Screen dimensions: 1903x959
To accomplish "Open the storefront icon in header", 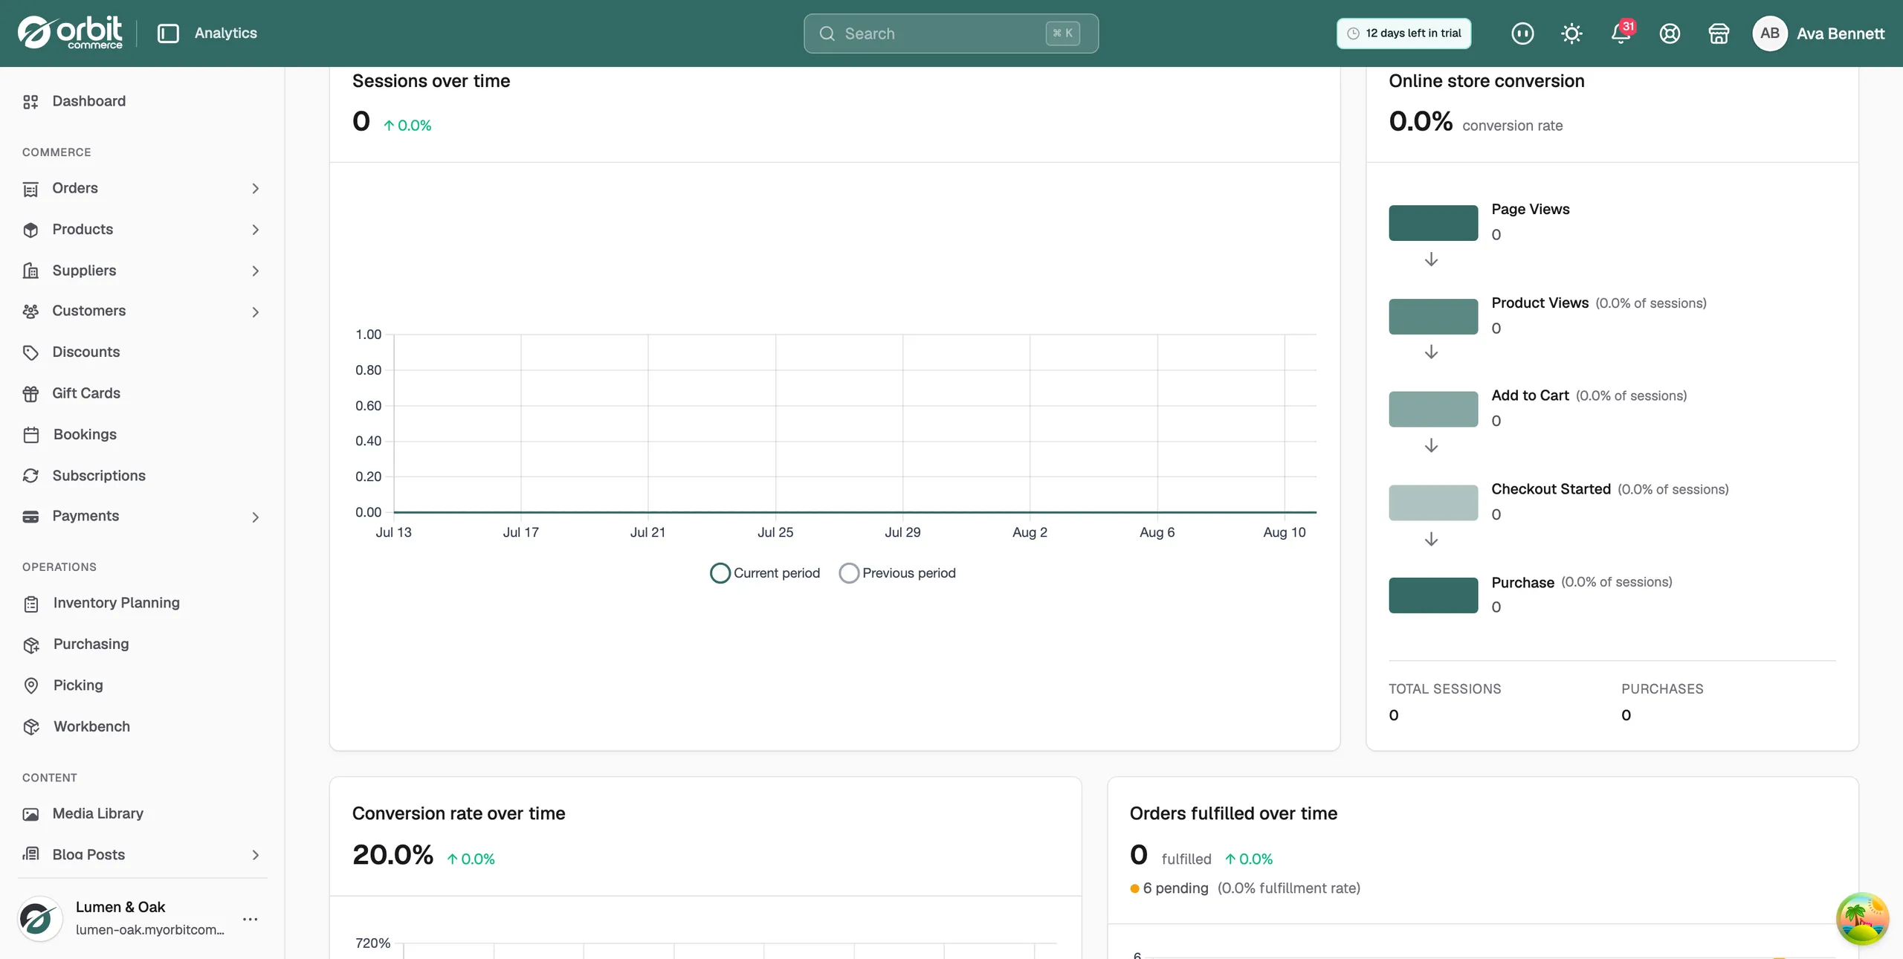I will click(1719, 33).
